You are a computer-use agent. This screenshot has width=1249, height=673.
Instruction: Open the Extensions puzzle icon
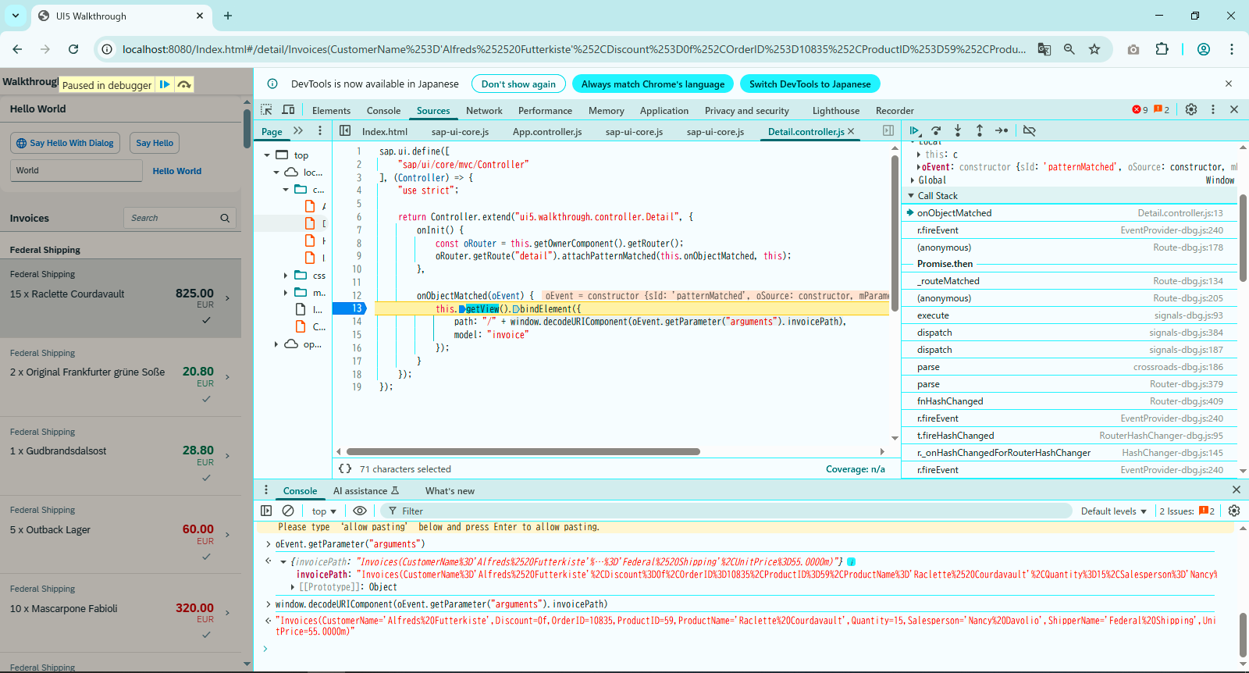[1162, 49]
